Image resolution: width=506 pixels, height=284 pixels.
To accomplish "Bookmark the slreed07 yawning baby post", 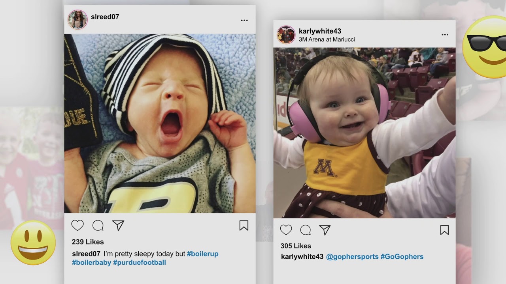I will (x=244, y=225).
